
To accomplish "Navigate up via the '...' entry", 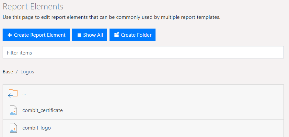I will point(24,93).
